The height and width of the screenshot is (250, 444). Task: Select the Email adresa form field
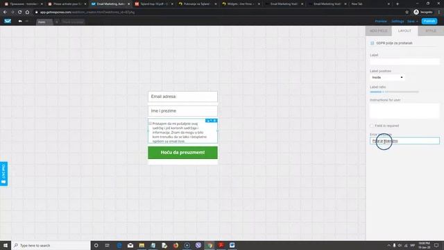[182, 97]
